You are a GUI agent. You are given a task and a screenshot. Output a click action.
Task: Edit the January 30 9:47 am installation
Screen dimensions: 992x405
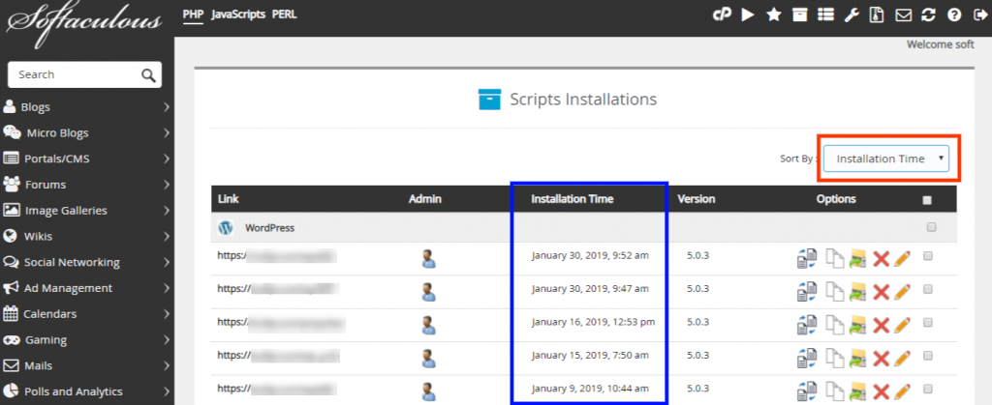(x=903, y=291)
